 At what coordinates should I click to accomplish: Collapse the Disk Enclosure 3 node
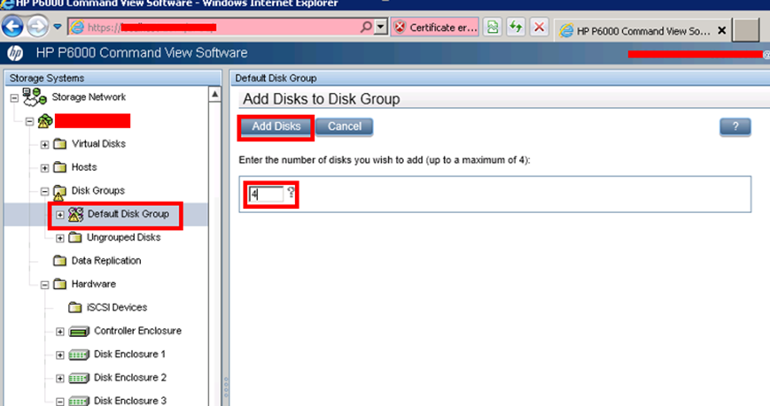[x=60, y=402]
